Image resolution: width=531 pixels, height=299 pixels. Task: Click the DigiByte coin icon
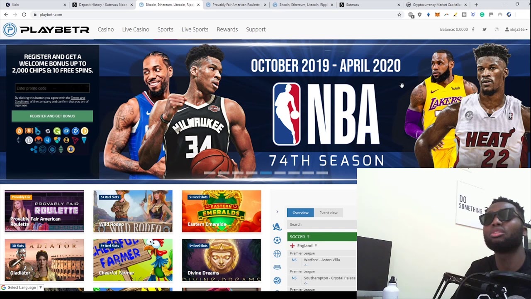tap(76, 131)
